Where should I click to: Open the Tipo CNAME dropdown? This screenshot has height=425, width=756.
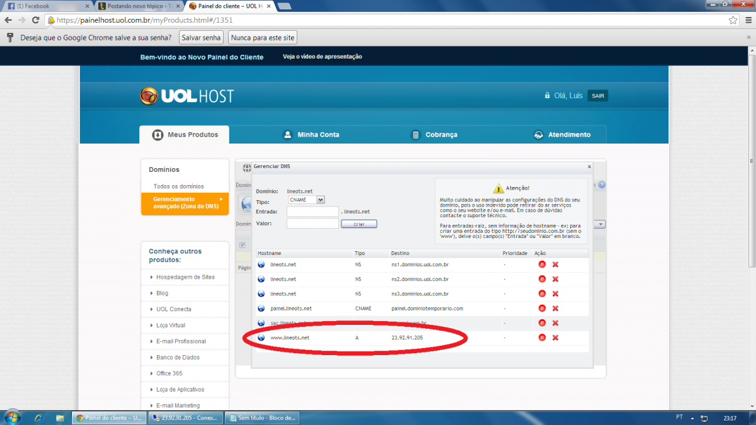pyautogui.click(x=306, y=200)
